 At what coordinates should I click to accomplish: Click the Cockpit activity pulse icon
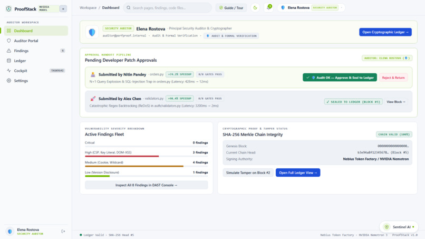point(9,71)
